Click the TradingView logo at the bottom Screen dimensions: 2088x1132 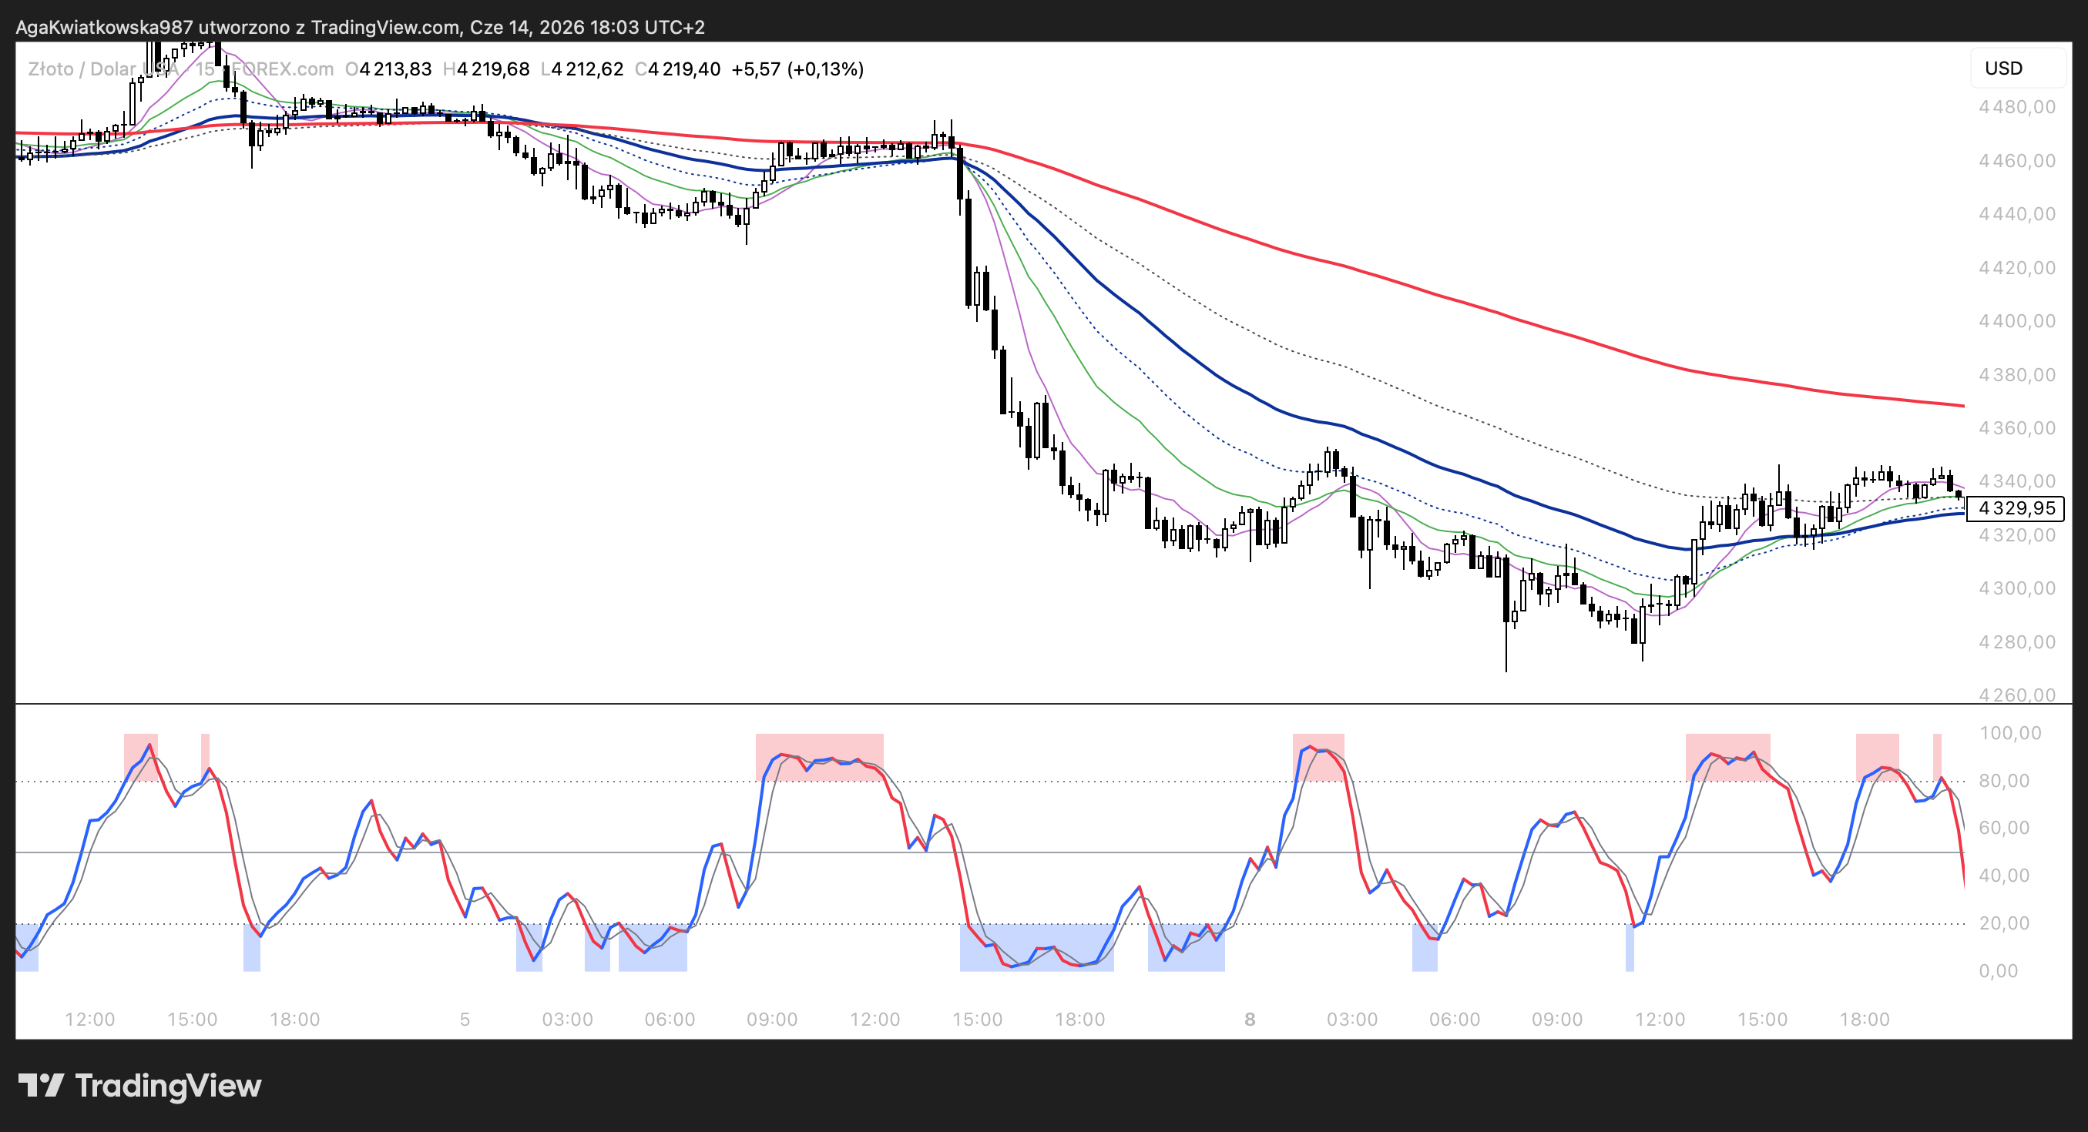(x=139, y=1086)
